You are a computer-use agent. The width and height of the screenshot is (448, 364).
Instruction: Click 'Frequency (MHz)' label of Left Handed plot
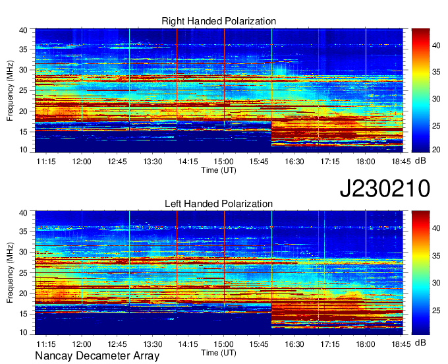coord(10,273)
